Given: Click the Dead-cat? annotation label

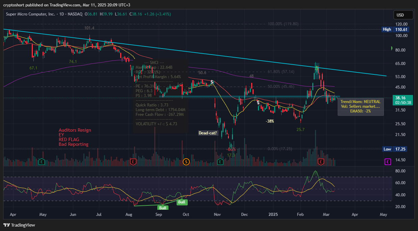Looking at the screenshot, I should point(208,133).
